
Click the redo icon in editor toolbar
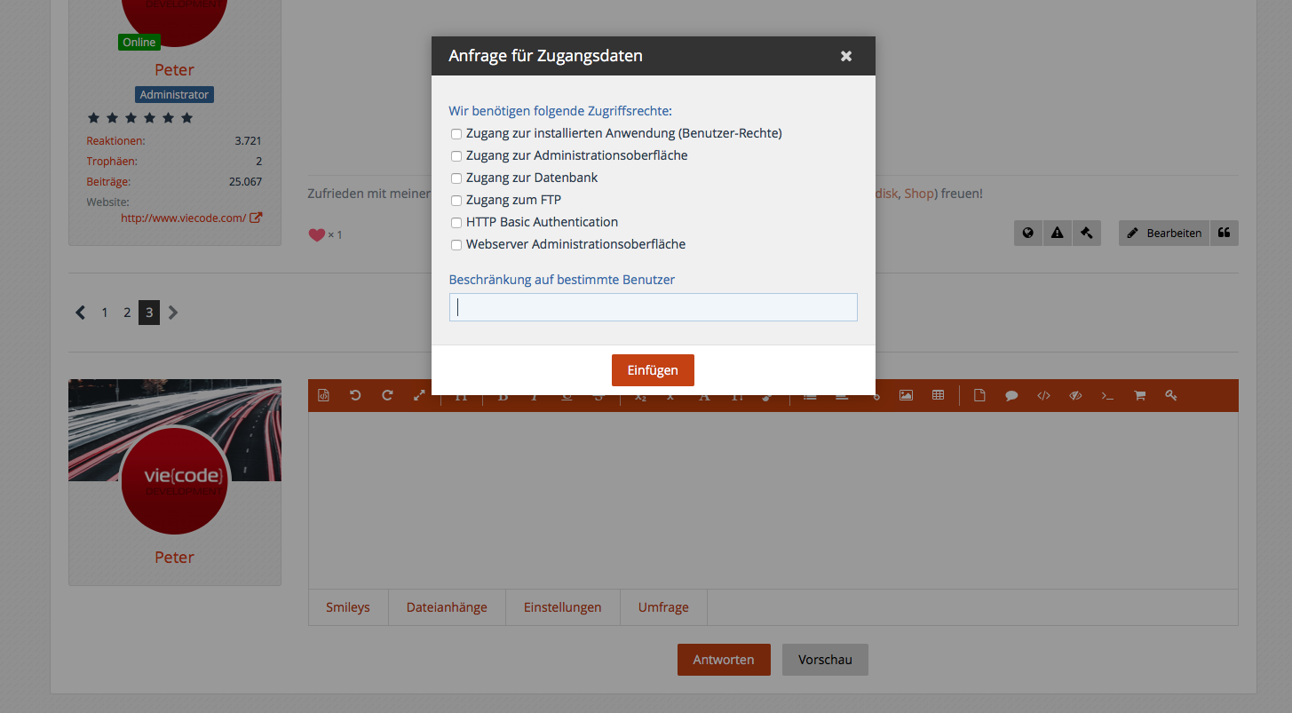(x=387, y=396)
